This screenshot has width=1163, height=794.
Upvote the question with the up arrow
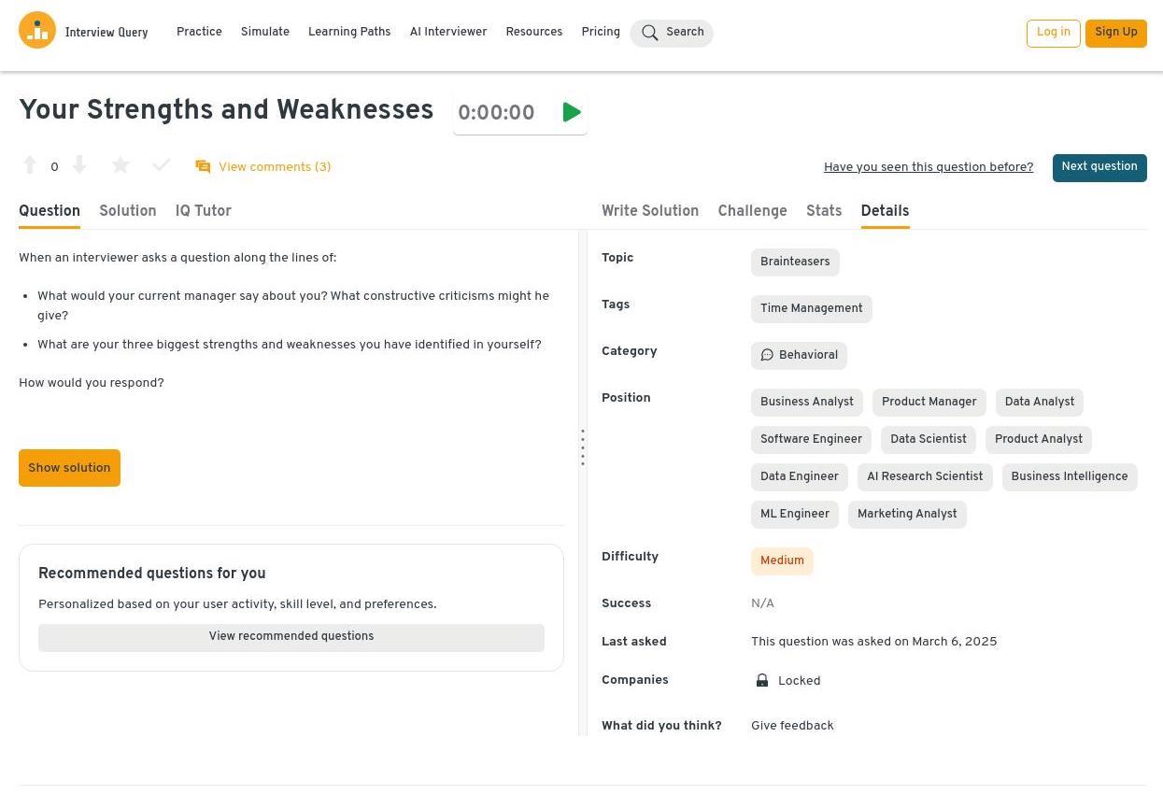click(x=30, y=165)
